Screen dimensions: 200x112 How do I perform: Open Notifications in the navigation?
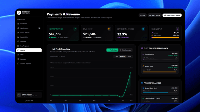pos(29,28)
